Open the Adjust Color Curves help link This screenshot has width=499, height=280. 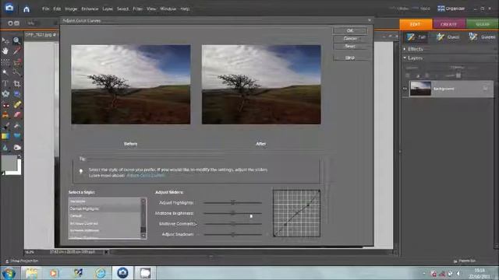146,175
